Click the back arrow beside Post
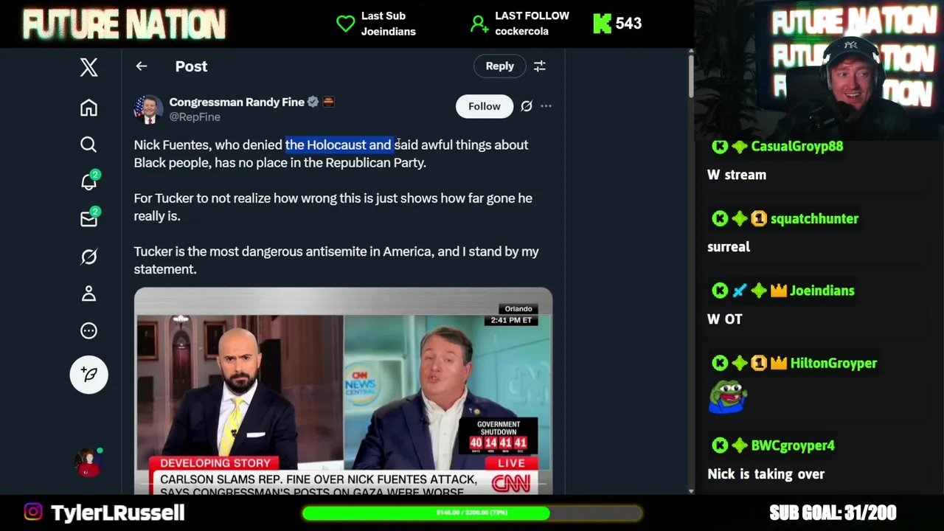This screenshot has width=944, height=531. point(142,66)
